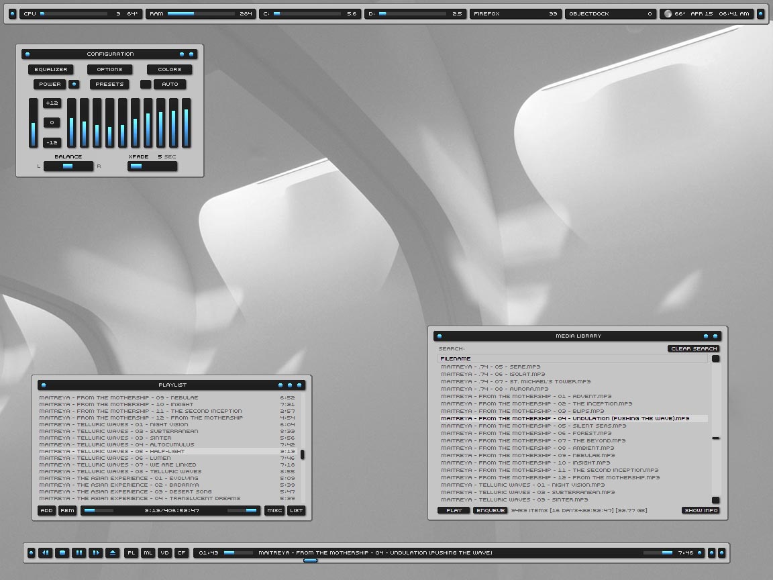Switch to the Options tab in Configuration
The height and width of the screenshot is (580, 773).
point(109,69)
